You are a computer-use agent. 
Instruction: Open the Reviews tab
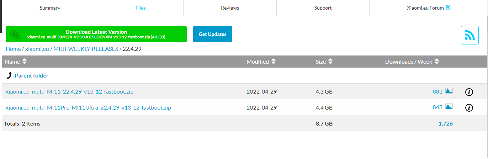tap(230, 8)
